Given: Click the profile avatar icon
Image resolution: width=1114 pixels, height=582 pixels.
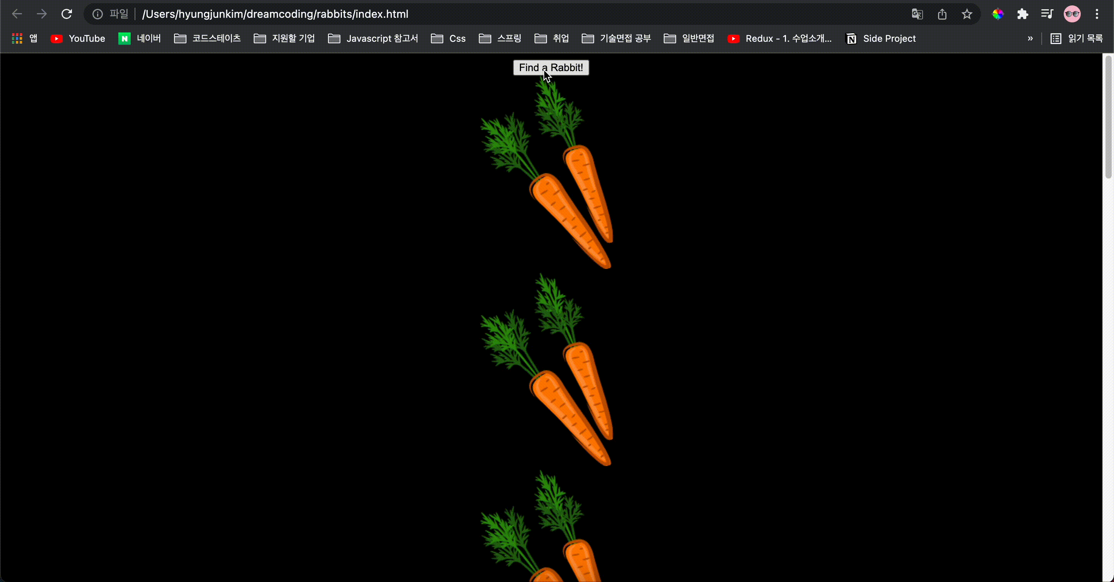Looking at the screenshot, I should [1072, 14].
